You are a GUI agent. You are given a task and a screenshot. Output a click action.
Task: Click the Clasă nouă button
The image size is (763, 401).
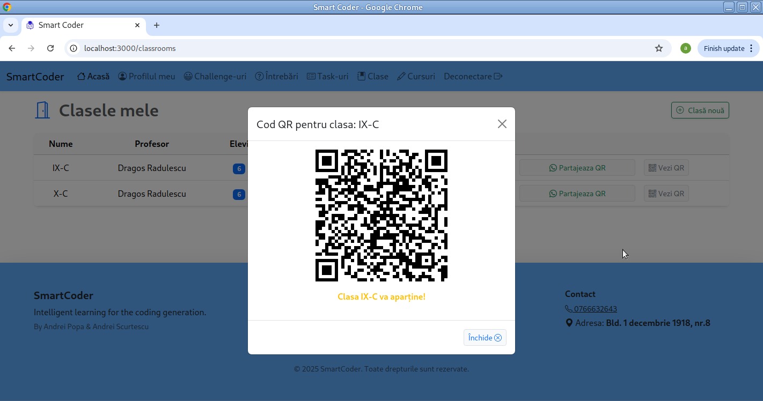700,110
